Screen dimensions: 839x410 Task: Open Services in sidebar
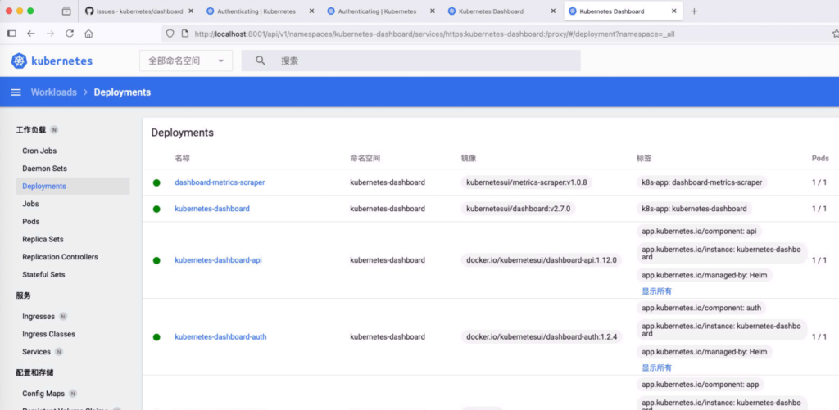tap(36, 352)
